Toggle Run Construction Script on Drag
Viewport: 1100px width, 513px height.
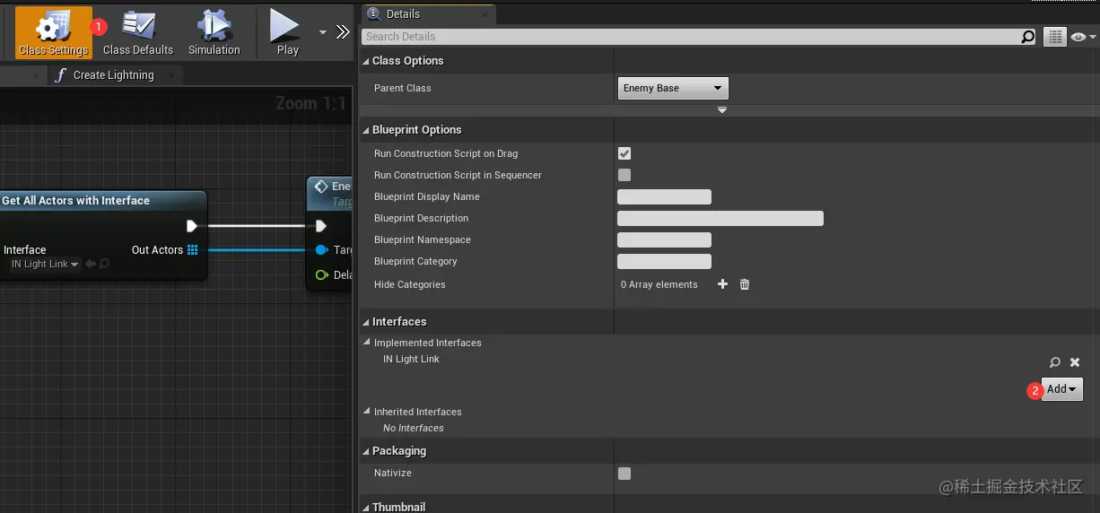(624, 153)
